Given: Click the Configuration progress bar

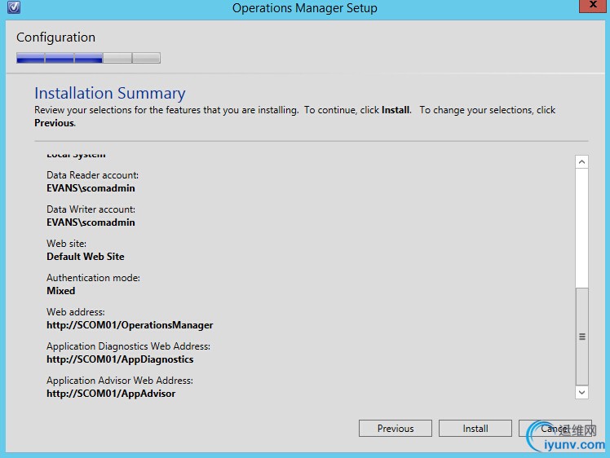Looking at the screenshot, I should 88,58.
